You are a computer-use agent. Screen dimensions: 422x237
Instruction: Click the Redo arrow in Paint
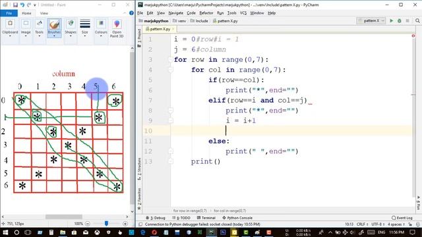[x=29, y=5]
